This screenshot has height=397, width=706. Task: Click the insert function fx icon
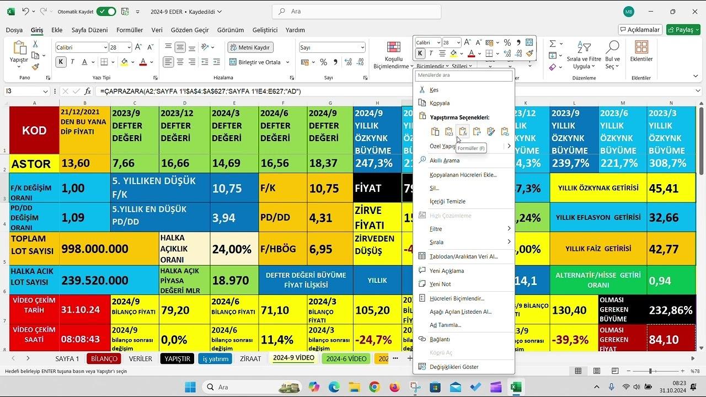pos(87,91)
